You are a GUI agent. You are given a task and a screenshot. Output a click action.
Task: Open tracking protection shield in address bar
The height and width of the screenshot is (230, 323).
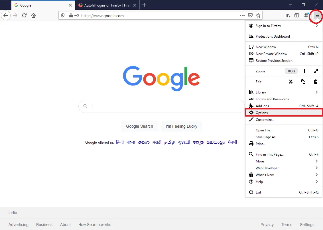point(63,16)
